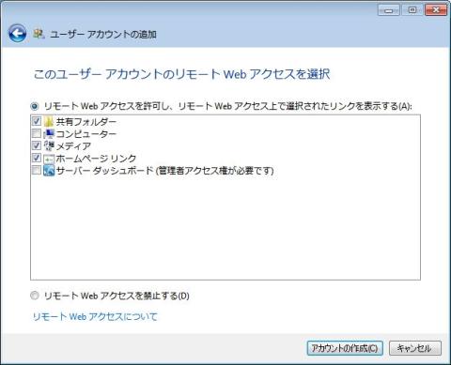Screen dimensions: 451x365
Task: Select the メディア list label
Action: pos(73,146)
